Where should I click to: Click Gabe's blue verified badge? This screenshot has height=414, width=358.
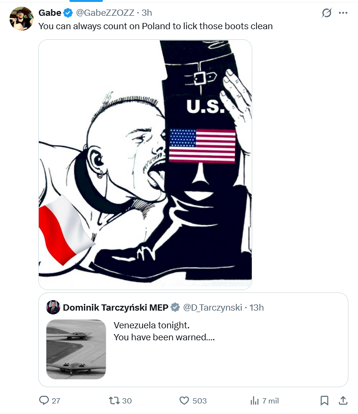point(68,12)
